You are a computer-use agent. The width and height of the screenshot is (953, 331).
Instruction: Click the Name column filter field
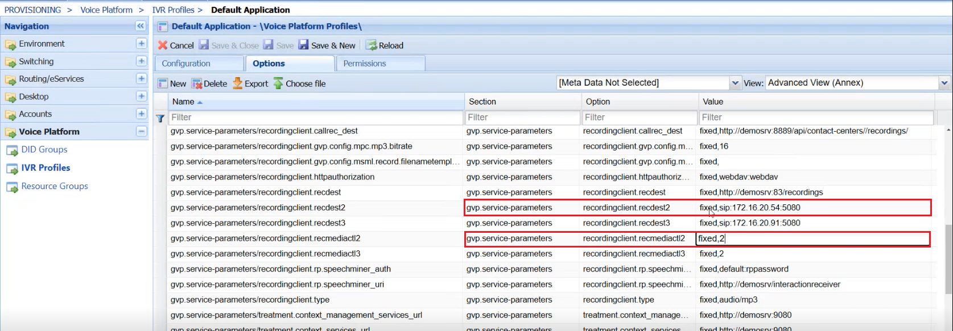[x=316, y=118]
